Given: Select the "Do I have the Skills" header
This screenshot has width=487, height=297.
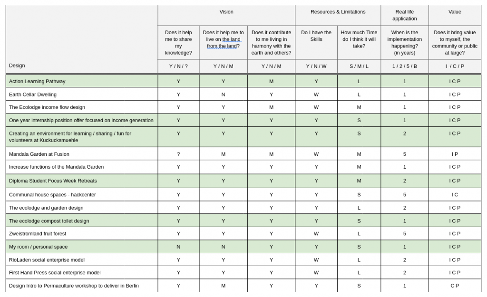Looking at the screenshot, I should [x=316, y=36].
